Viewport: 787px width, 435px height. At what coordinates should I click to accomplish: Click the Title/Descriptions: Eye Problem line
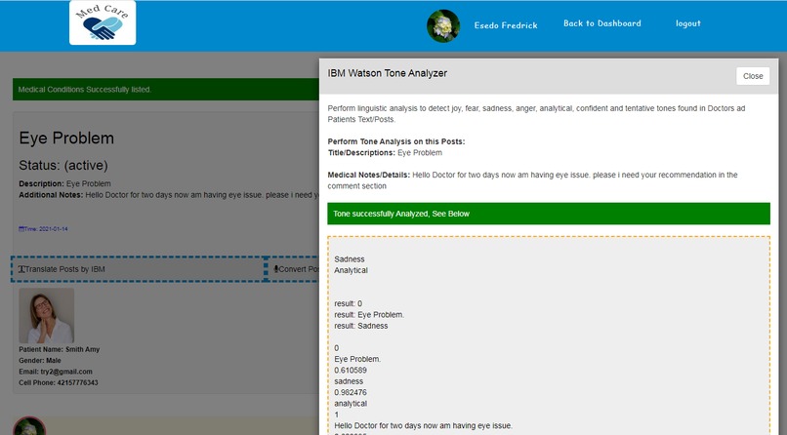pyautogui.click(x=385, y=153)
